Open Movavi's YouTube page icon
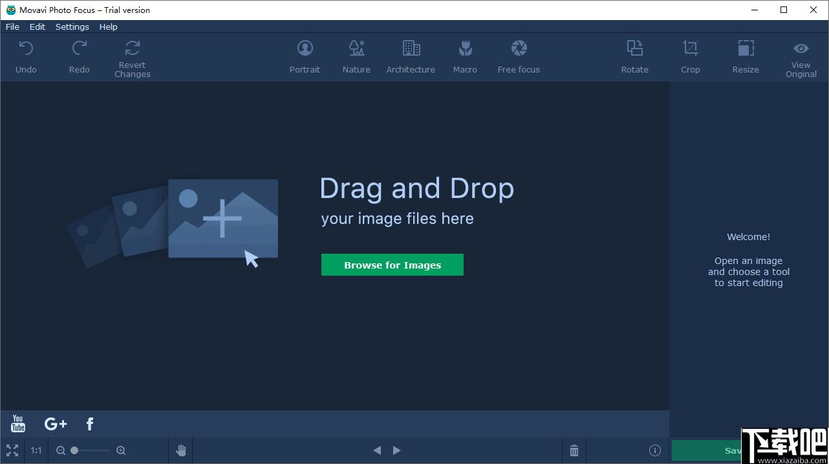829x464 pixels. pos(18,424)
